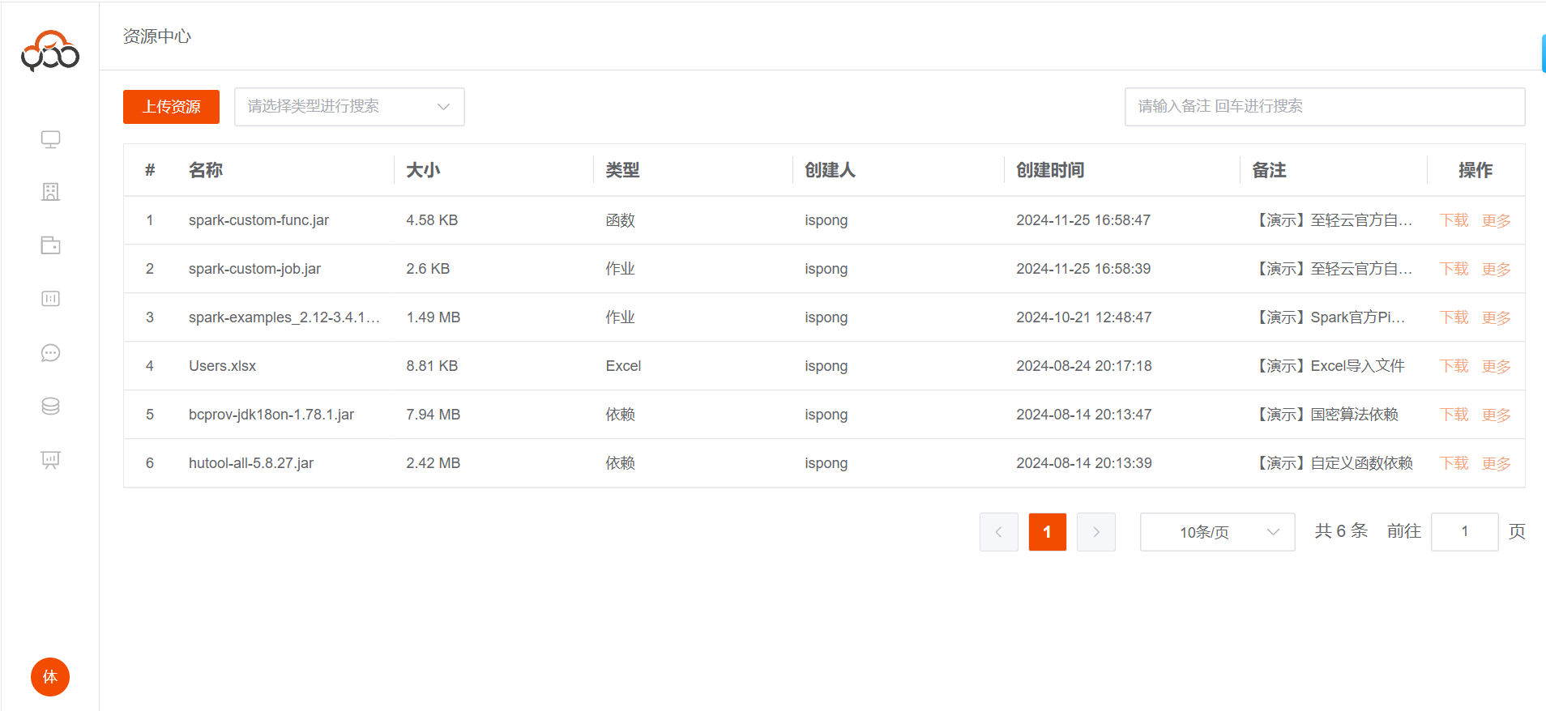Open the database stack icon in the sidebar
The height and width of the screenshot is (711, 1546).
pyautogui.click(x=50, y=407)
